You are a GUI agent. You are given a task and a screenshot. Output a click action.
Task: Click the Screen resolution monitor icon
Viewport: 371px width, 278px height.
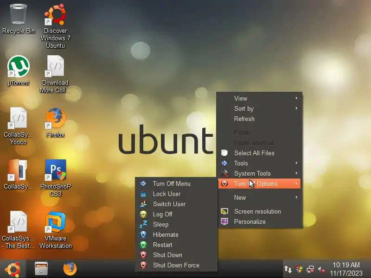tap(224, 211)
